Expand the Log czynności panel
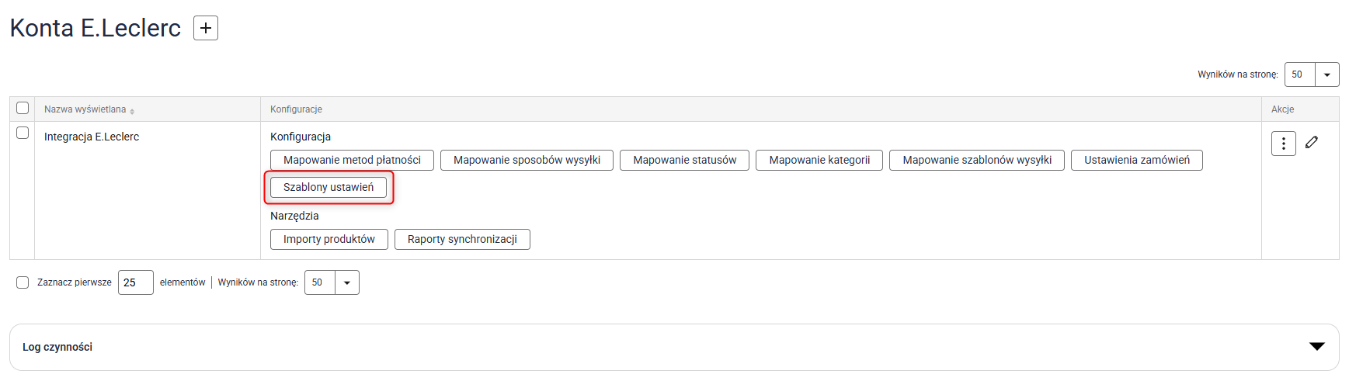 tap(1316, 347)
